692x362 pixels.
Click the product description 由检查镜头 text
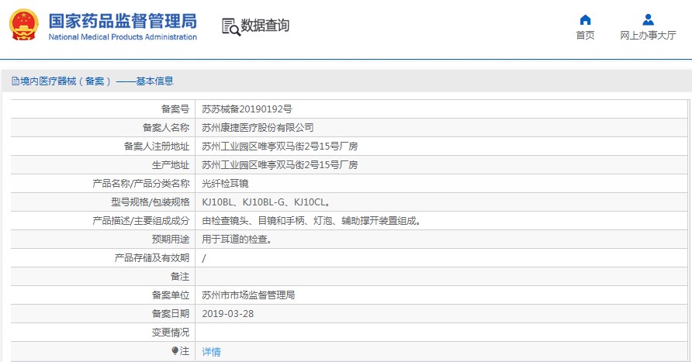[x=312, y=220]
